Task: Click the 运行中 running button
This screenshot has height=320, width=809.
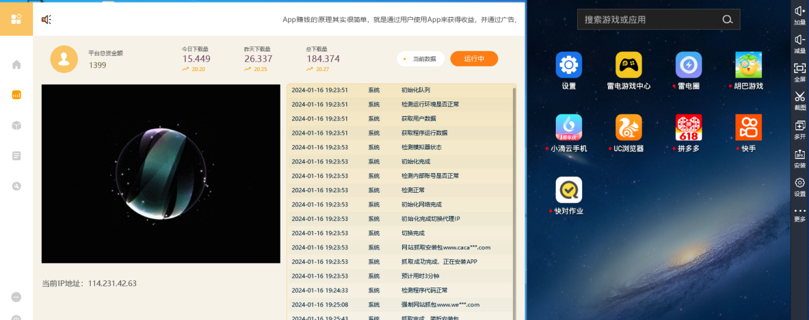Action: pyautogui.click(x=474, y=59)
